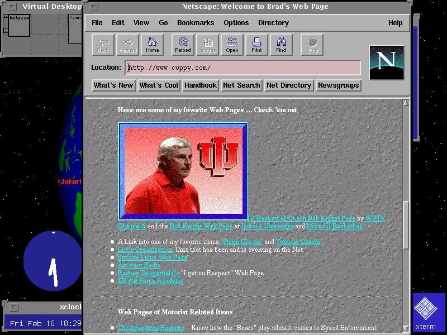The image size is (447, 335).
Task: Visit the Indiana University link
Action: pos(267,226)
